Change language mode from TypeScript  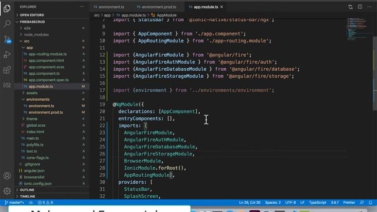tap(318, 203)
